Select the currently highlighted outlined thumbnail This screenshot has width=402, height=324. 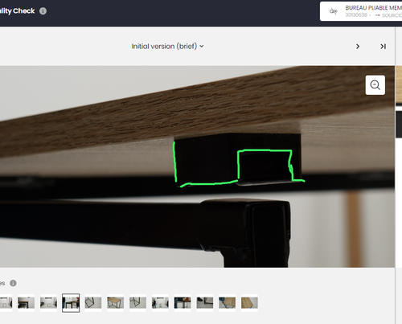point(71,303)
